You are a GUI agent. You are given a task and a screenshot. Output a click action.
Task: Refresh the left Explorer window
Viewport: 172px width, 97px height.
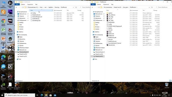pos(76,7)
